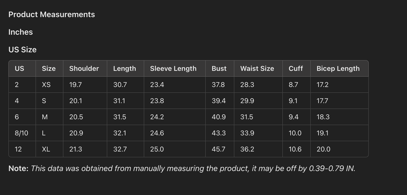Click the 10.6 cuff value cell

click(x=295, y=149)
